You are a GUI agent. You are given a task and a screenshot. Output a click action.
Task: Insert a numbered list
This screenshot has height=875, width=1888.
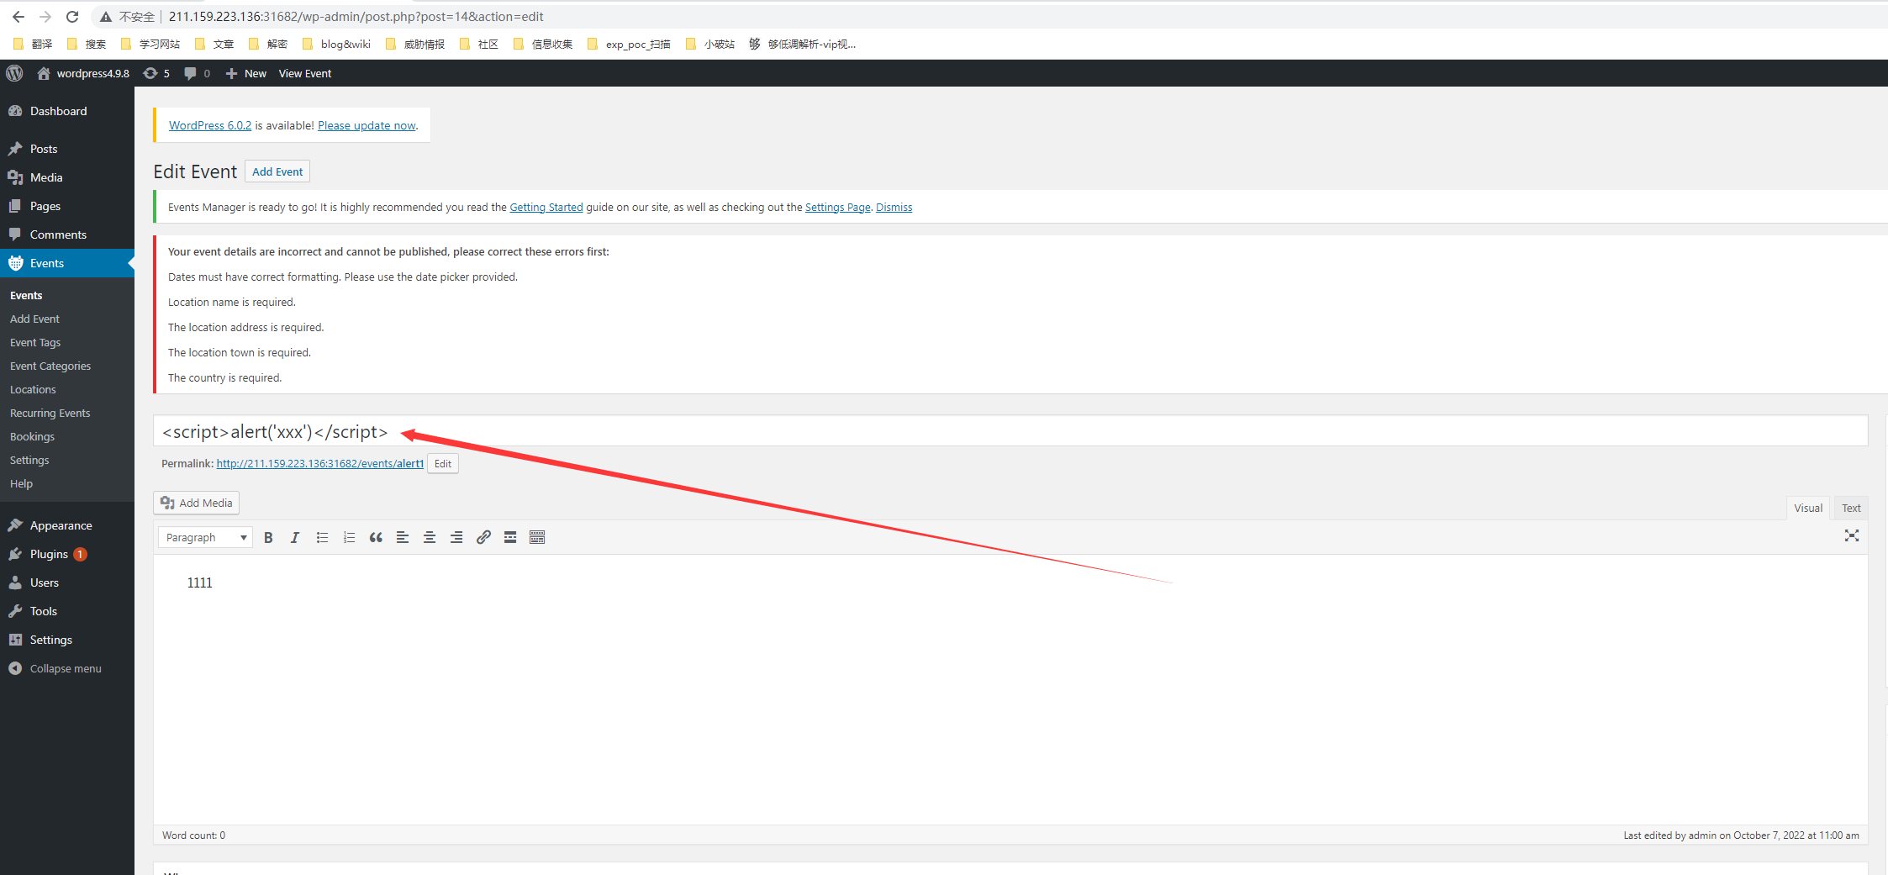pos(349,537)
